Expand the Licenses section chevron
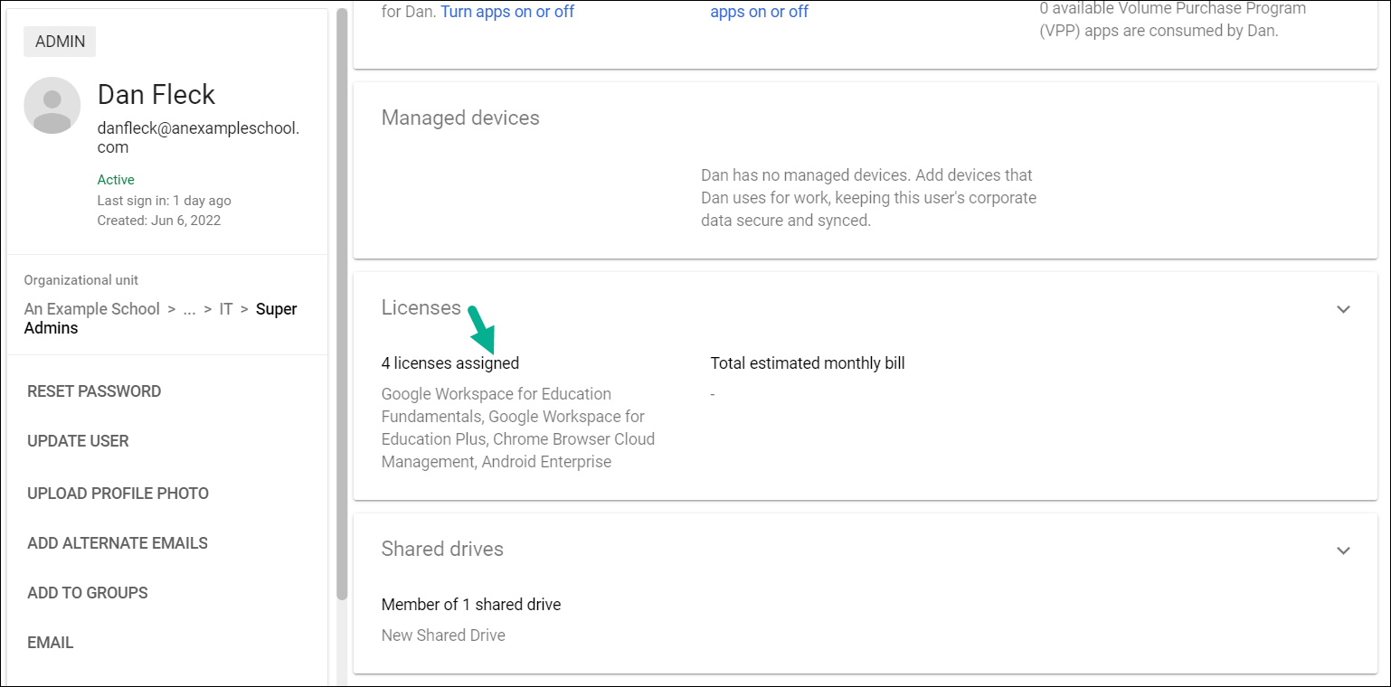 (x=1343, y=309)
